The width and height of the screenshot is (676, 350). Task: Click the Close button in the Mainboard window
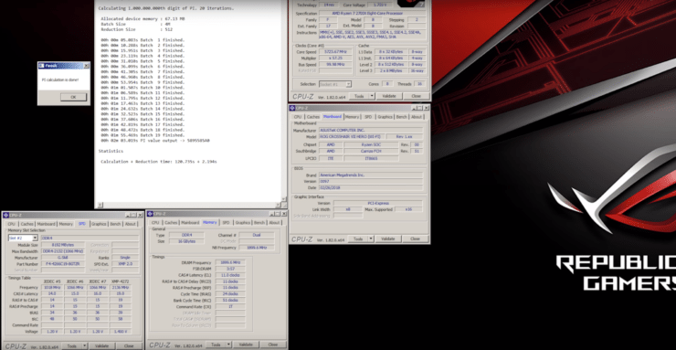[415, 239]
